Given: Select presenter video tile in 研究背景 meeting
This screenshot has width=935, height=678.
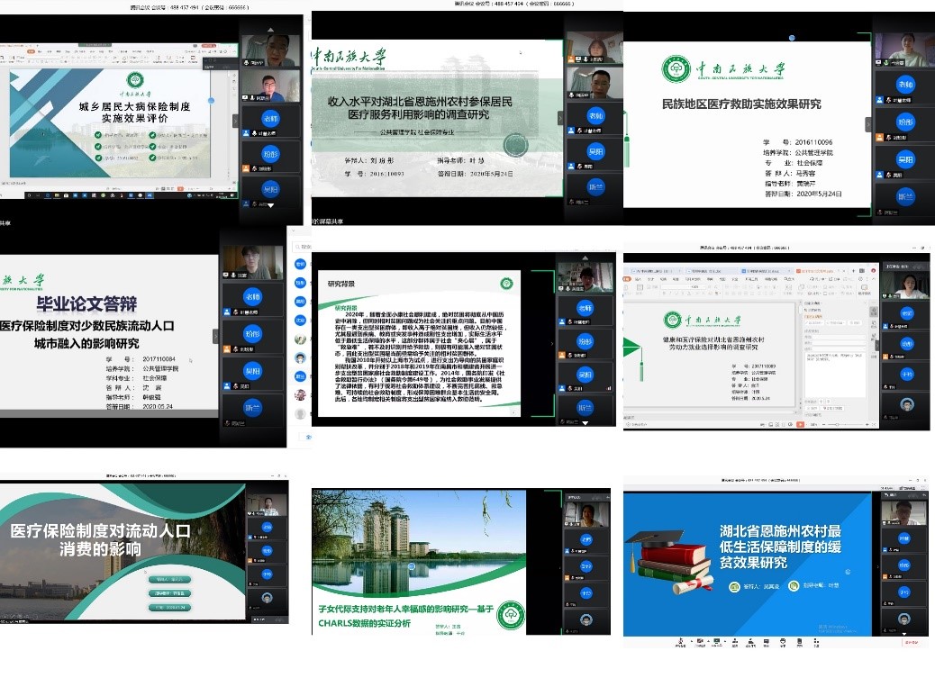Looking at the screenshot, I should (585, 277).
